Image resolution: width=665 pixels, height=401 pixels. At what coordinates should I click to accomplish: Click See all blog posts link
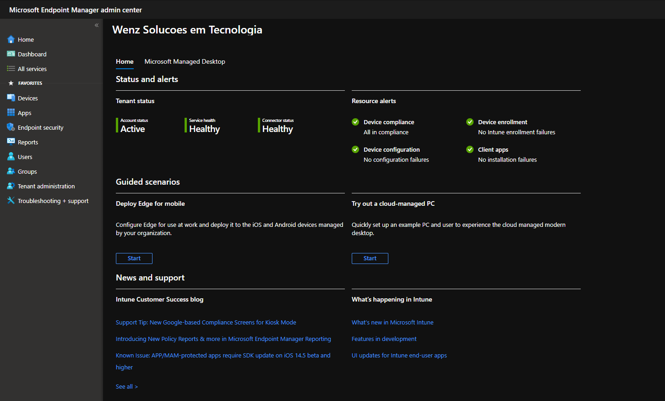click(x=127, y=387)
